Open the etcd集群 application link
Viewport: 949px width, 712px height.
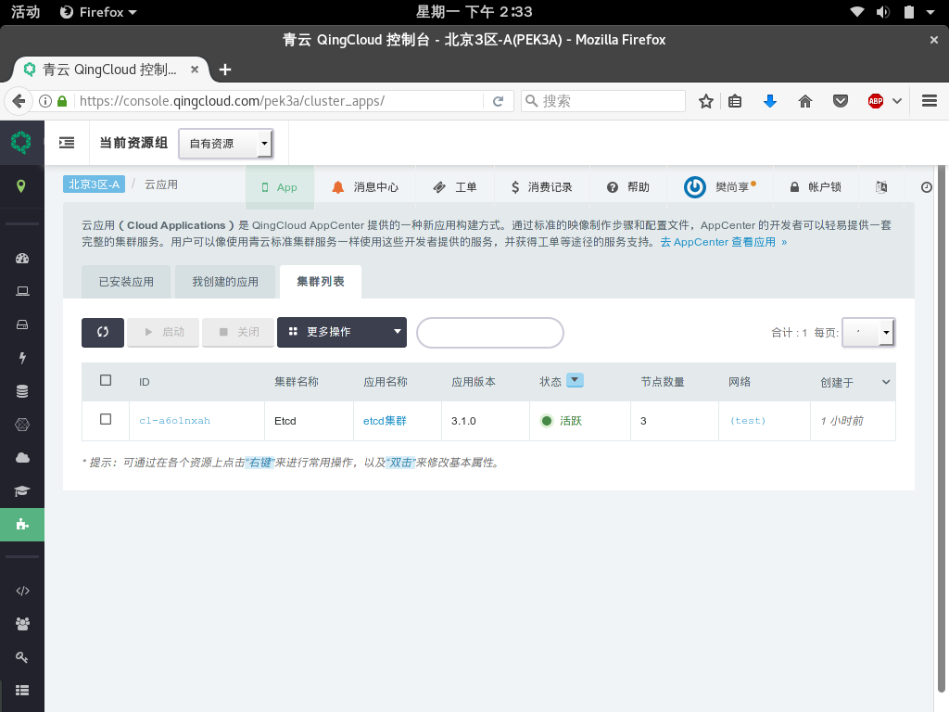point(384,420)
